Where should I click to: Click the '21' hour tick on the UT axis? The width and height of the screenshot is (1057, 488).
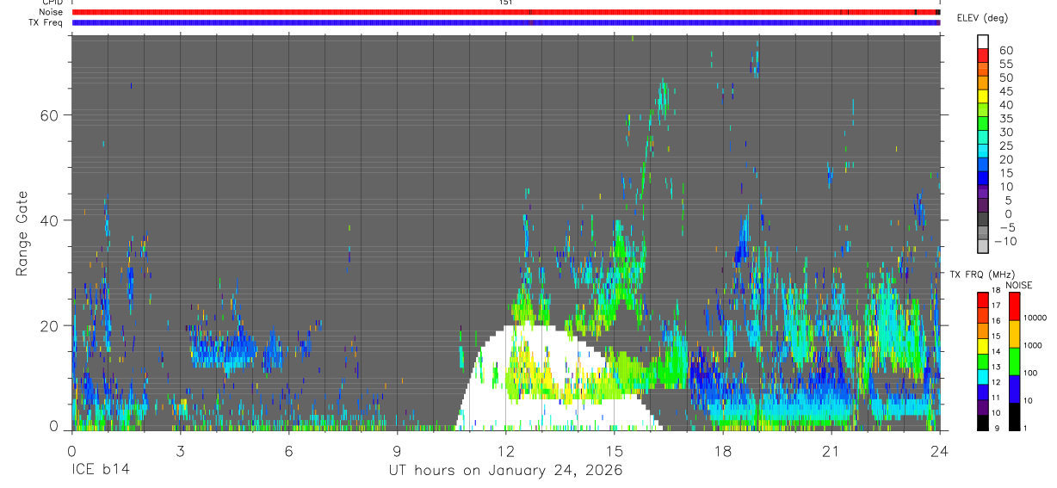(x=831, y=451)
